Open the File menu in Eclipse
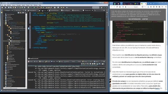Image resolution: width=168 pixels, height=94 pixels. point(2,5)
